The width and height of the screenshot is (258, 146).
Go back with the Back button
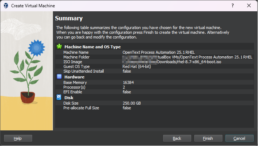(177, 138)
